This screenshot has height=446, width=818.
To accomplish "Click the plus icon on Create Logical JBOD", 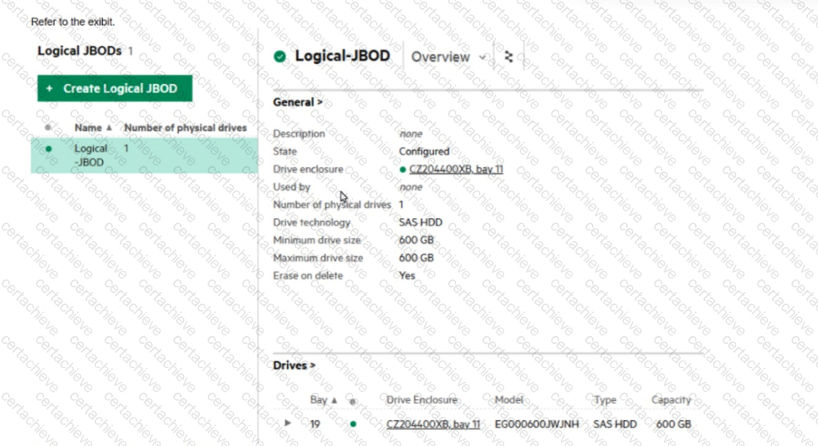I will (48, 88).
